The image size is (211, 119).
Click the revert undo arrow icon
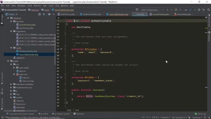coord(203,10)
